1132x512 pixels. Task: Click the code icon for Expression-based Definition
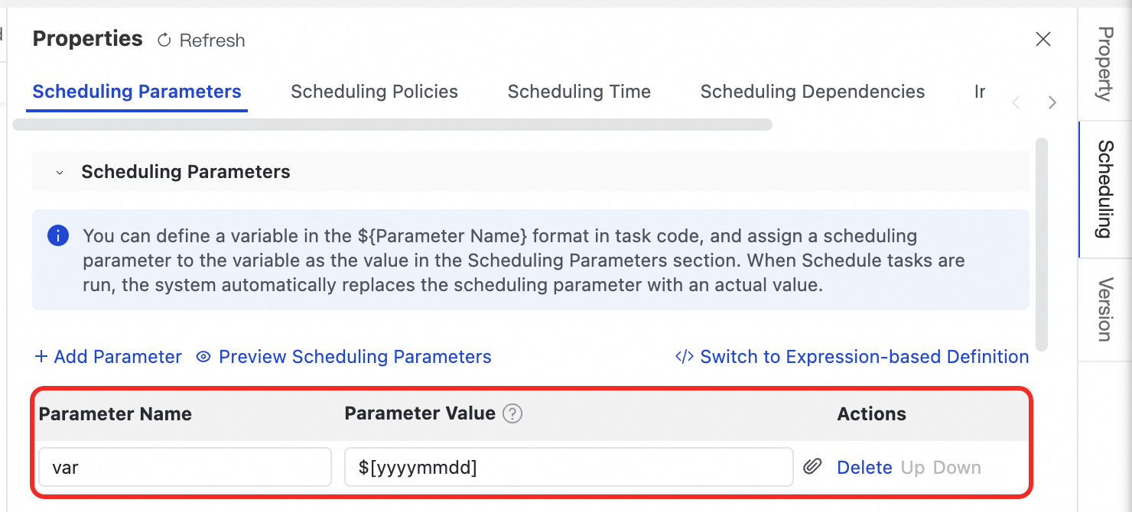684,357
